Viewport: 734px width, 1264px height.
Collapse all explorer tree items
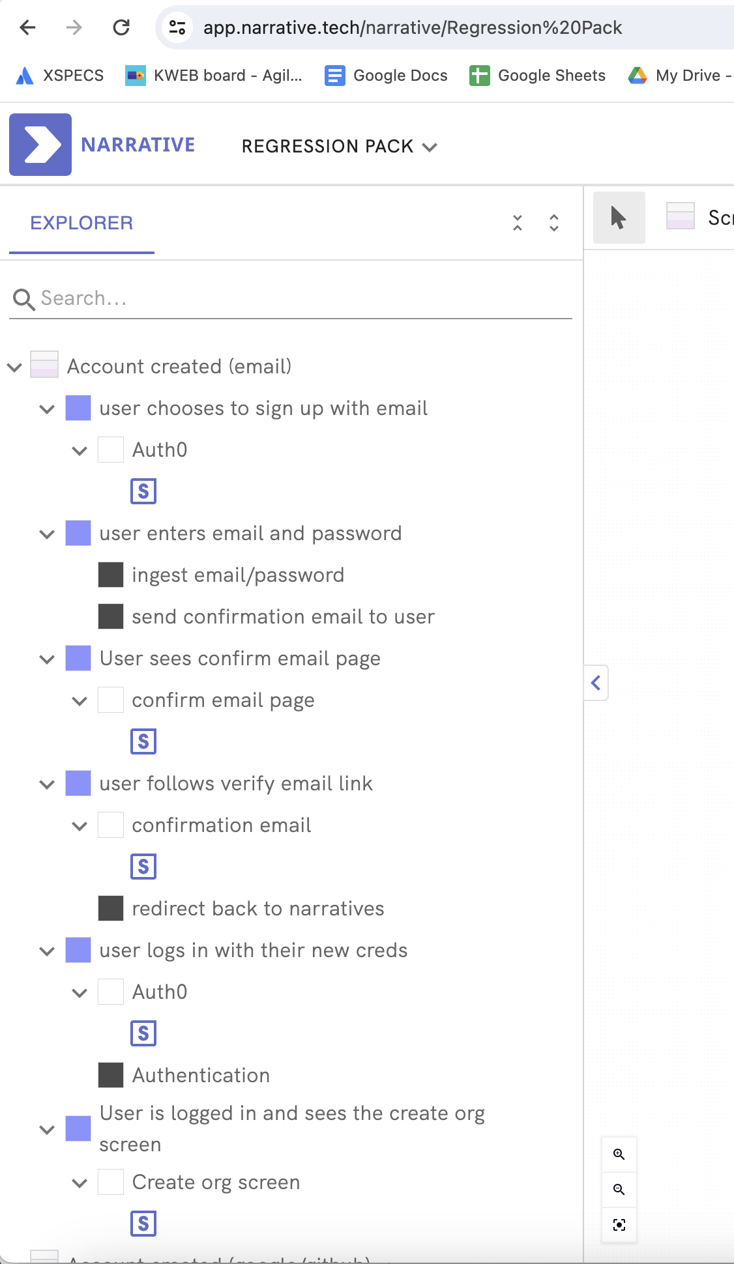(518, 223)
